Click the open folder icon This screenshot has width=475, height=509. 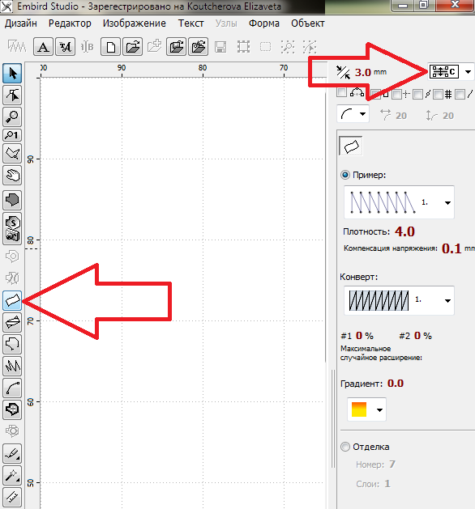pyautogui.click(x=133, y=47)
